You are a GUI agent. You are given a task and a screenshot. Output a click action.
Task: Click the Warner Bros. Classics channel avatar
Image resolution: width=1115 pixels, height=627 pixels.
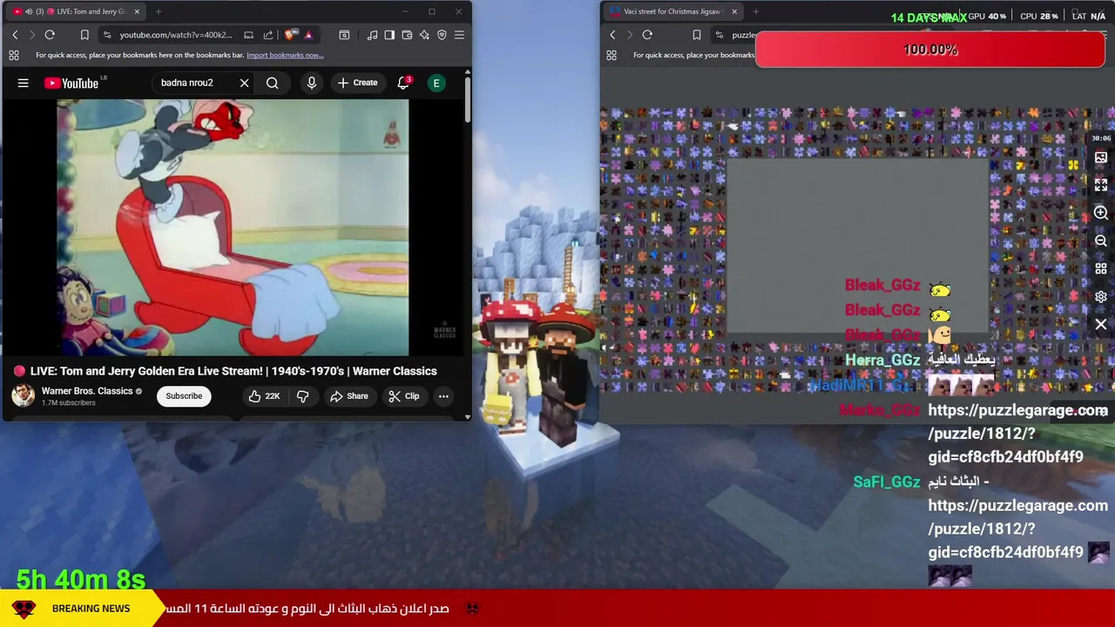[x=23, y=395]
